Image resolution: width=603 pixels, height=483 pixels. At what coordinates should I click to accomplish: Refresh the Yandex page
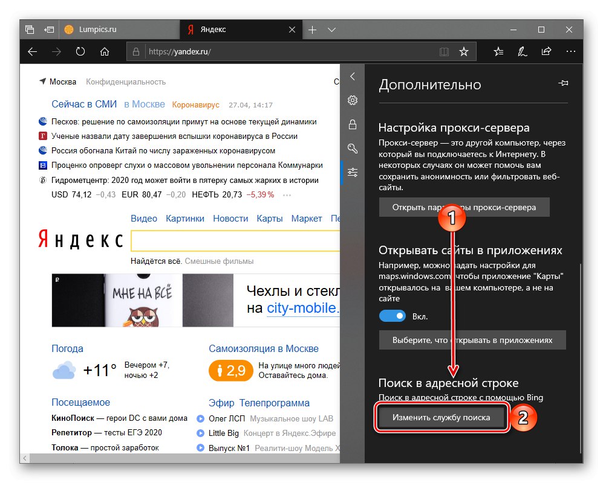tap(80, 51)
